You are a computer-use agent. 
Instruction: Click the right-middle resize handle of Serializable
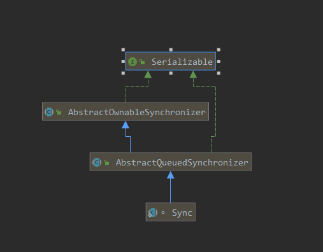[219, 61]
